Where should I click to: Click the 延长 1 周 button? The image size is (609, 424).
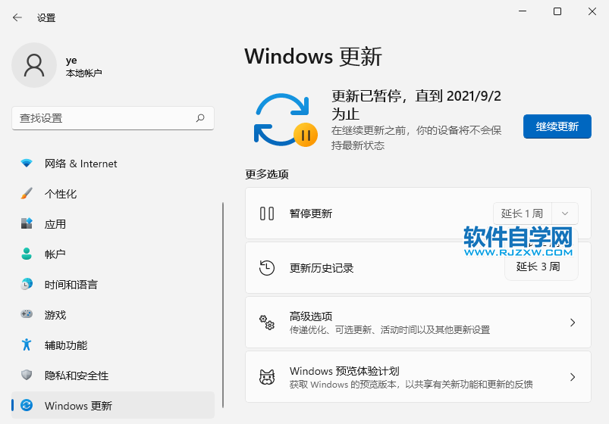(522, 214)
